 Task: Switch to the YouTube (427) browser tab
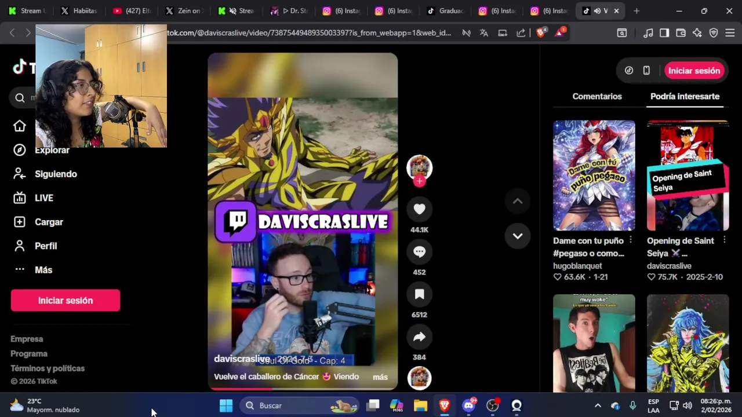pyautogui.click(x=131, y=11)
